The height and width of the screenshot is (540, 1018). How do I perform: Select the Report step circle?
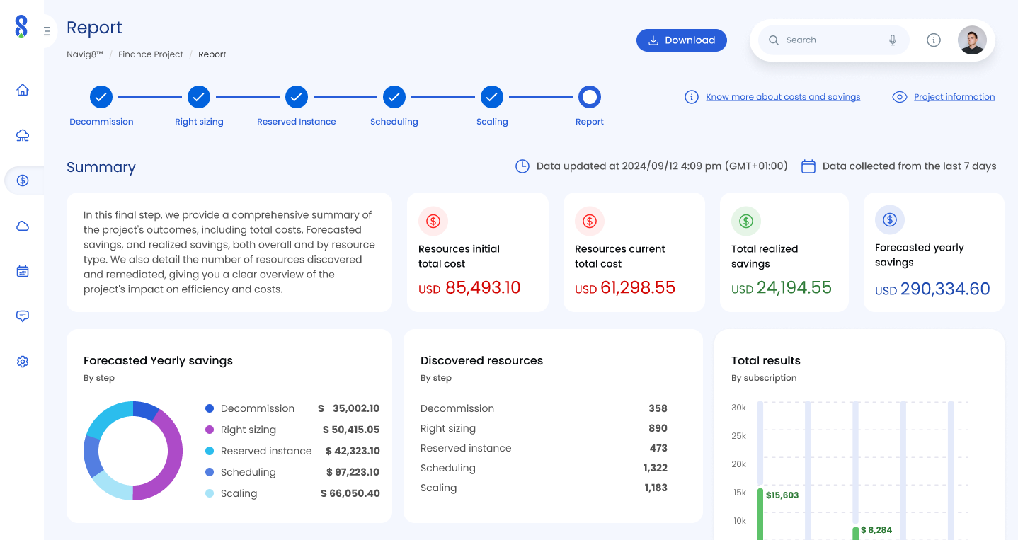point(590,97)
